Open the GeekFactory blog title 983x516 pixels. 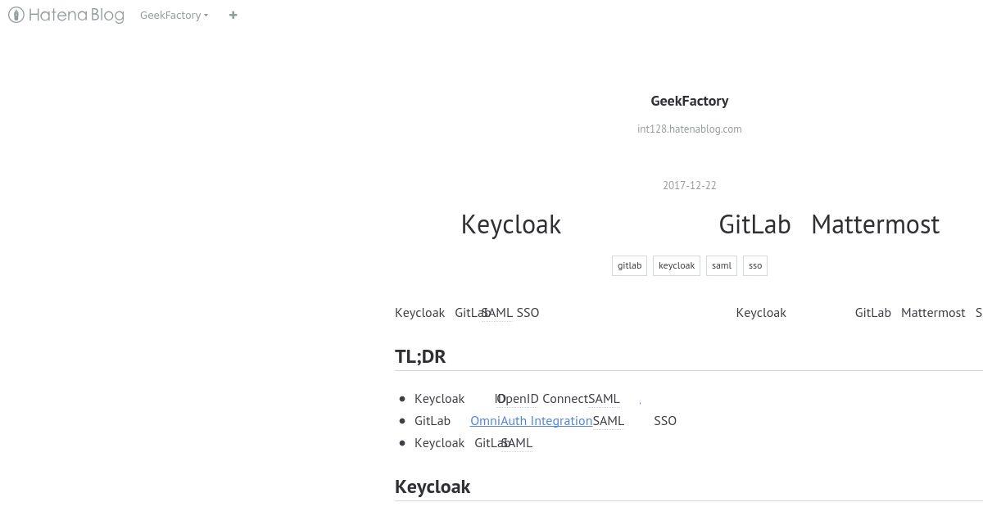click(690, 101)
